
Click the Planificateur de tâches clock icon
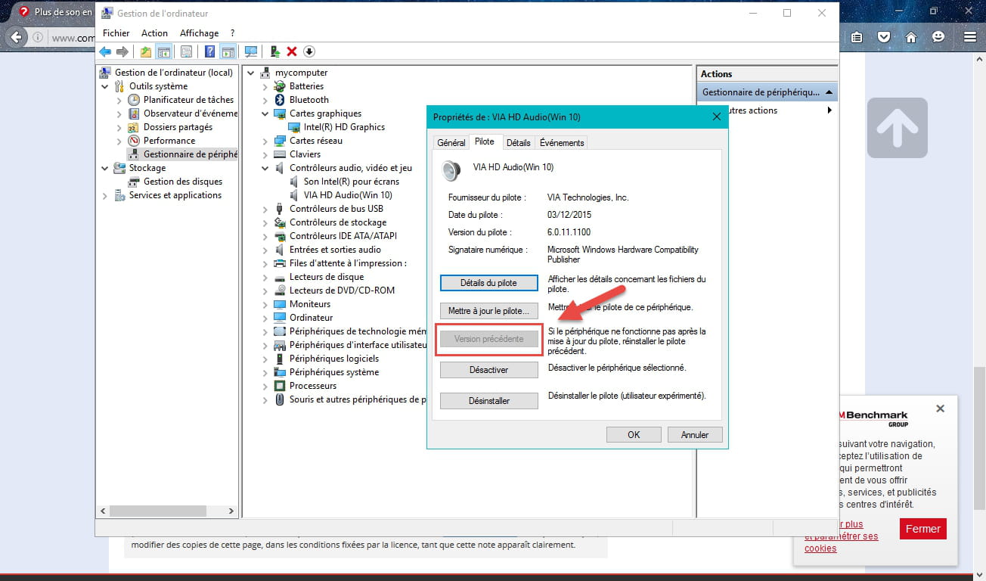[x=134, y=100]
